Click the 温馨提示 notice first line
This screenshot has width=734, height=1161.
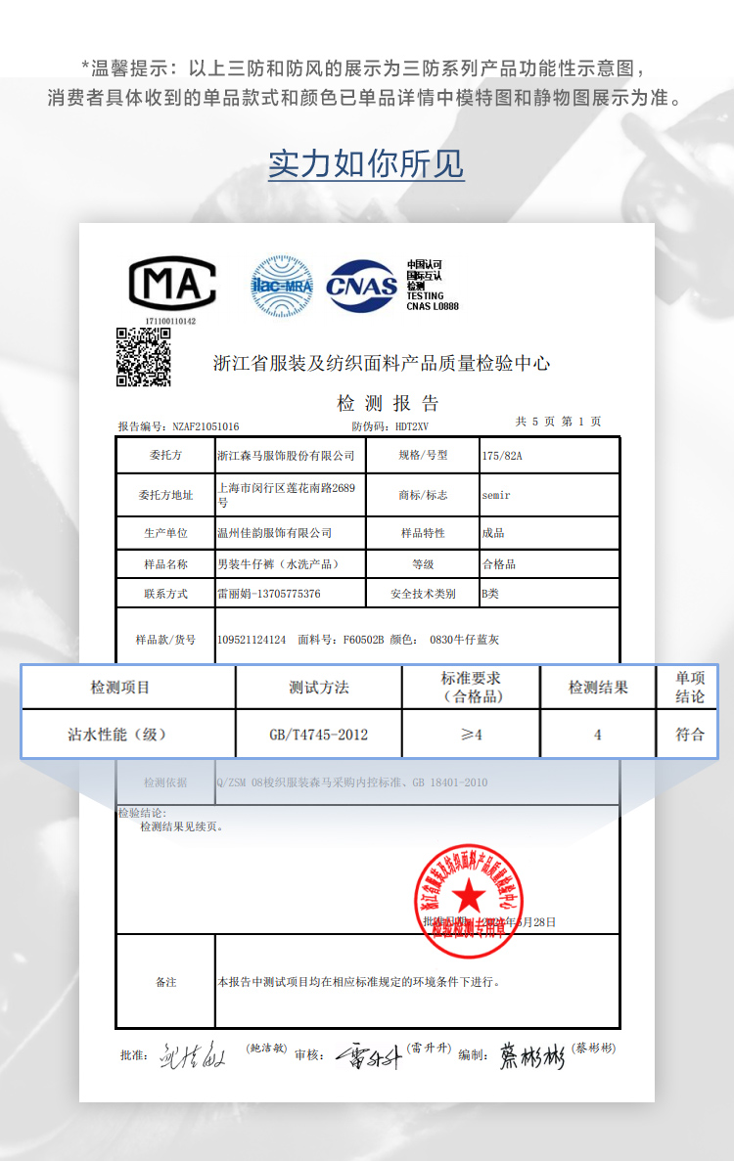[x=365, y=68]
